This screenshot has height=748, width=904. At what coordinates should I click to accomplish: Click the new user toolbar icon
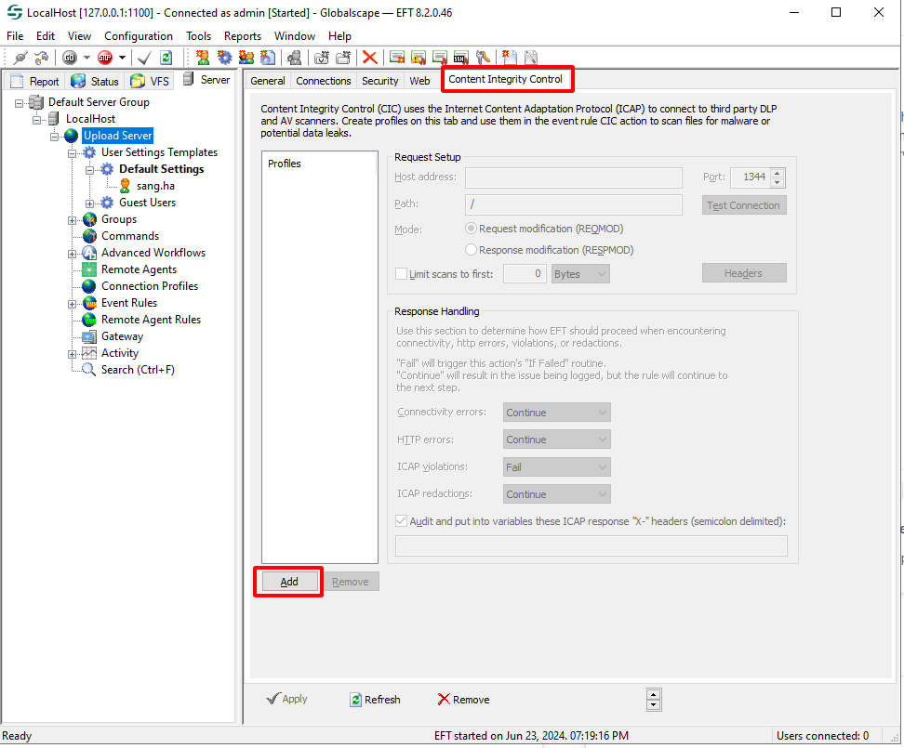point(203,58)
